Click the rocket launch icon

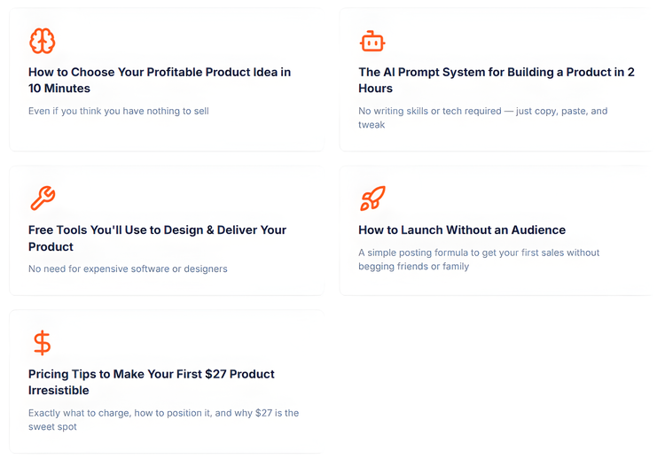(372, 198)
